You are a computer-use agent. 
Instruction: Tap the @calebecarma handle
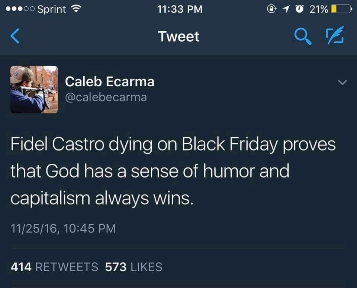(x=106, y=97)
